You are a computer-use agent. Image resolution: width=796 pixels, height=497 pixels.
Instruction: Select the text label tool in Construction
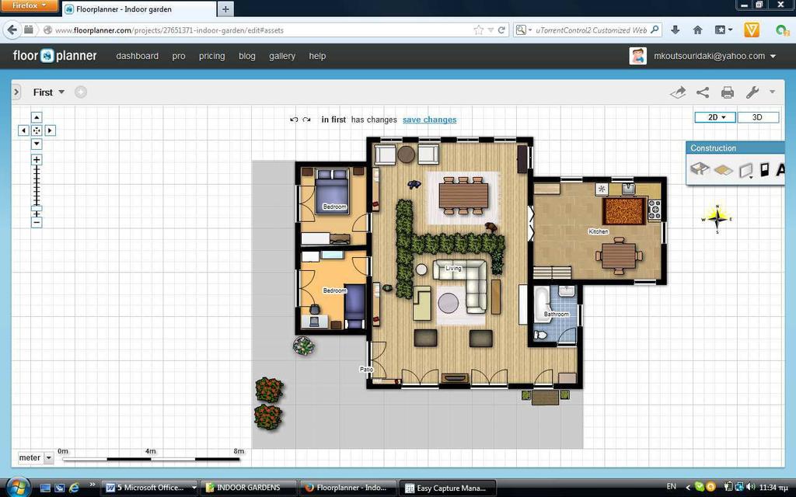click(780, 169)
